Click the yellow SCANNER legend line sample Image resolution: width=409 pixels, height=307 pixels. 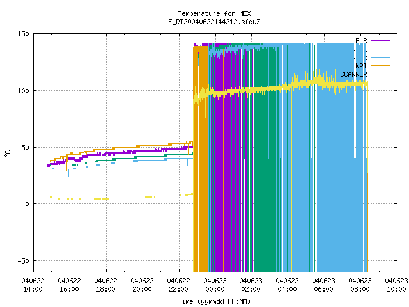380,74
